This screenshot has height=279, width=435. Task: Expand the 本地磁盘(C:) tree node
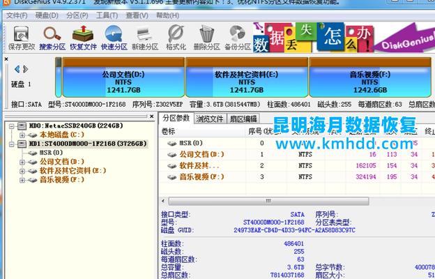coord(22,135)
